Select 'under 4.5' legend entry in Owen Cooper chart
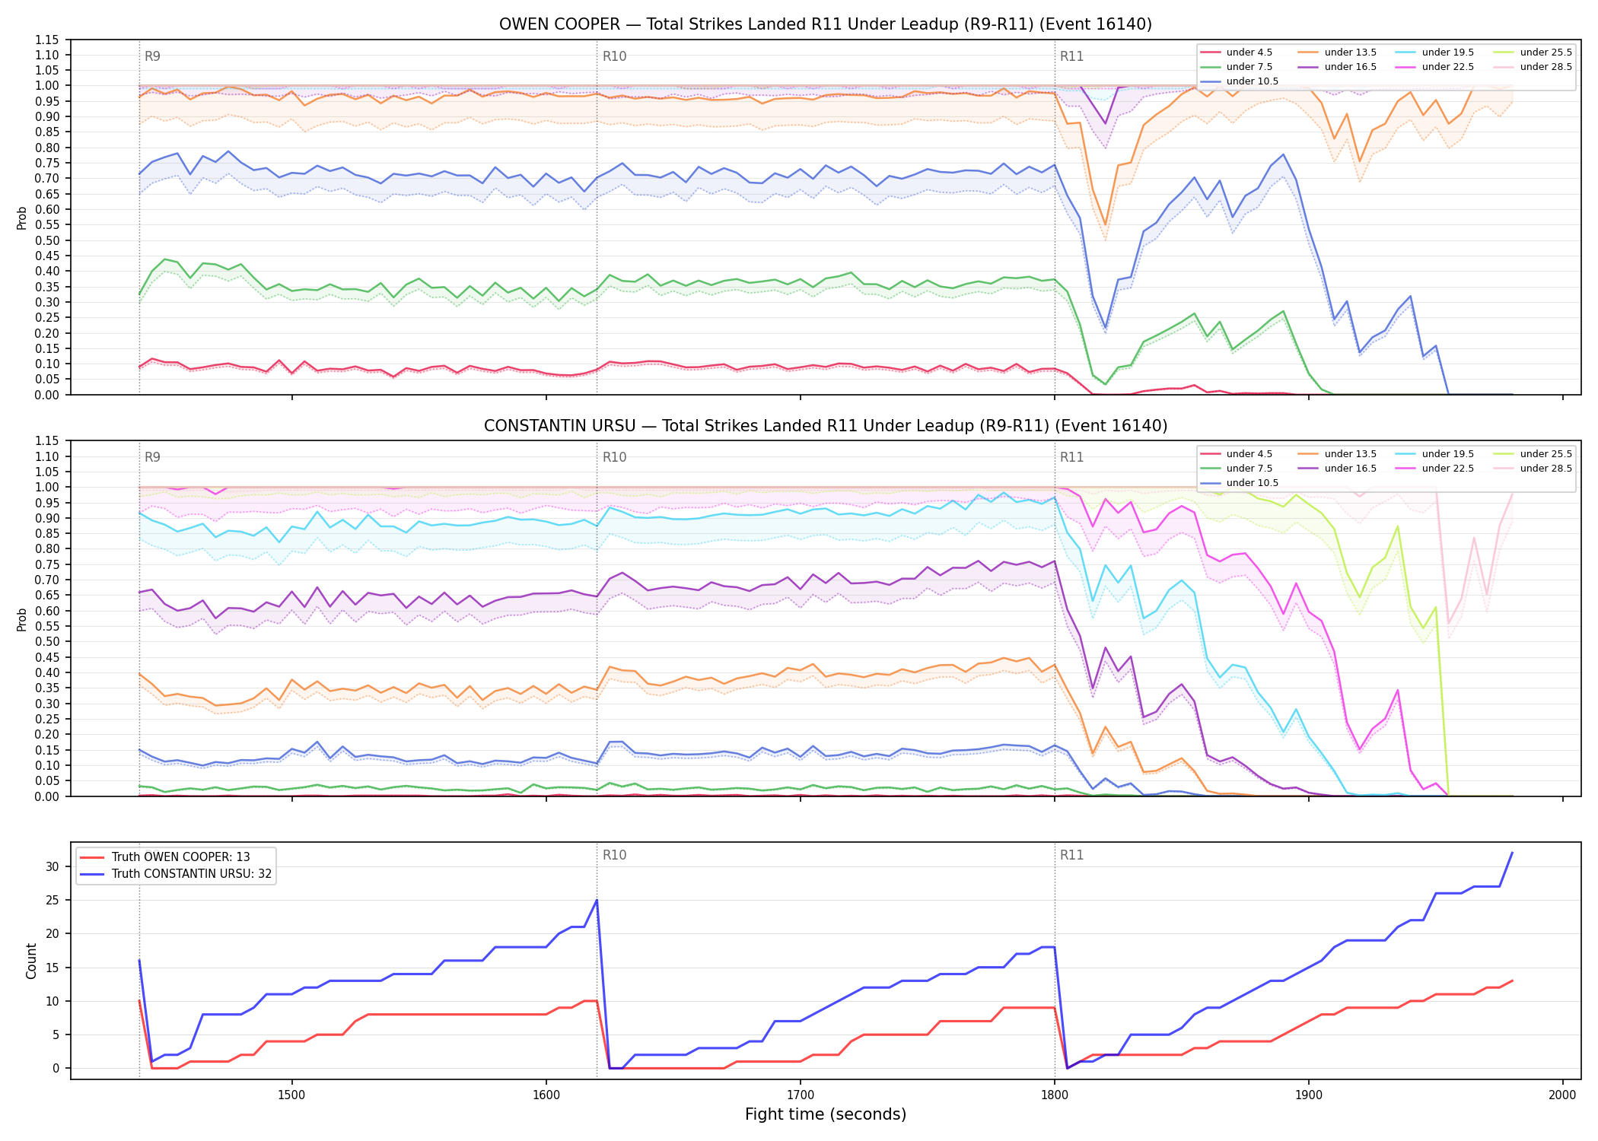Image resolution: width=1598 pixels, height=1141 pixels. pyautogui.click(x=1236, y=52)
